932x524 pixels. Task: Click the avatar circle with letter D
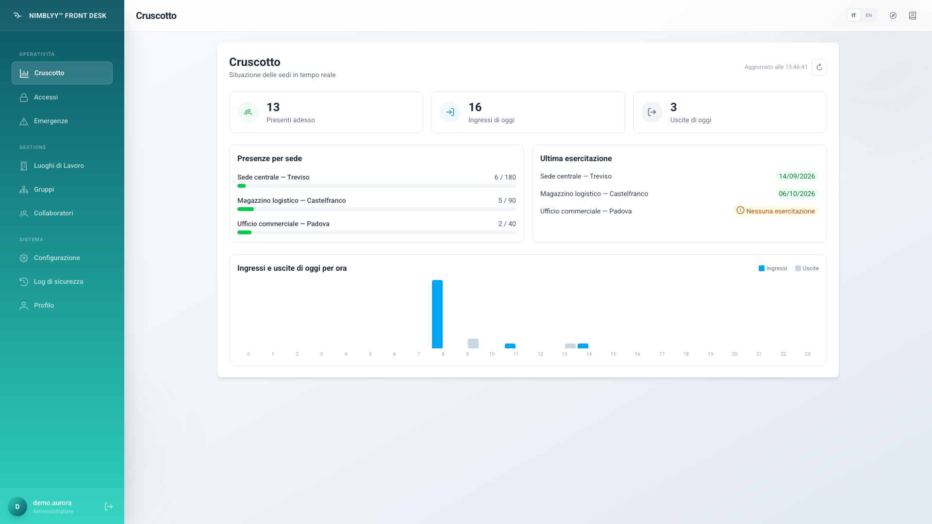(17, 507)
